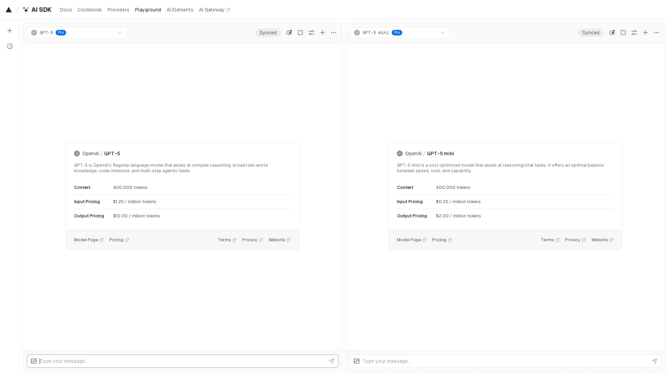Open settings sliders icon in GPT-5 mini panel
The image size is (668, 375).
coord(634,33)
